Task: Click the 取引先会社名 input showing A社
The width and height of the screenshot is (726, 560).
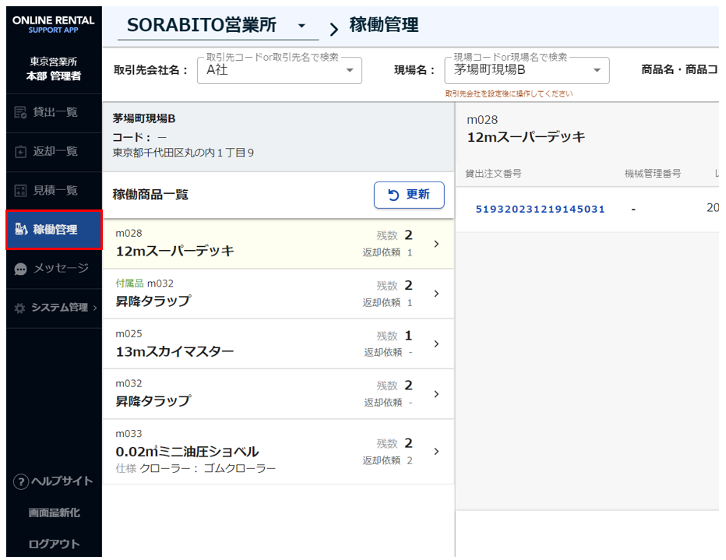Action: point(279,70)
